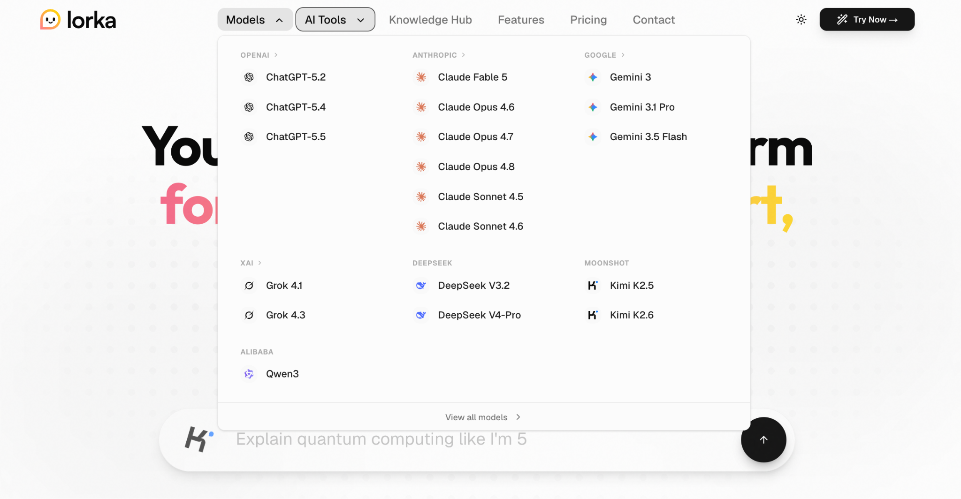961x499 pixels.
Task: Toggle the light/dark theme sun icon
Action: pyautogui.click(x=801, y=20)
